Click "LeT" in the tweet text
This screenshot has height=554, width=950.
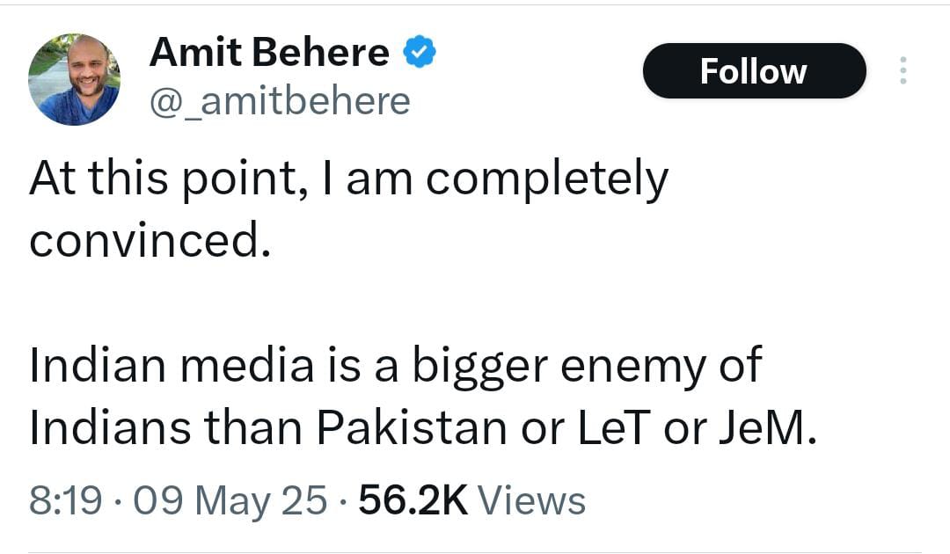tap(614, 428)
